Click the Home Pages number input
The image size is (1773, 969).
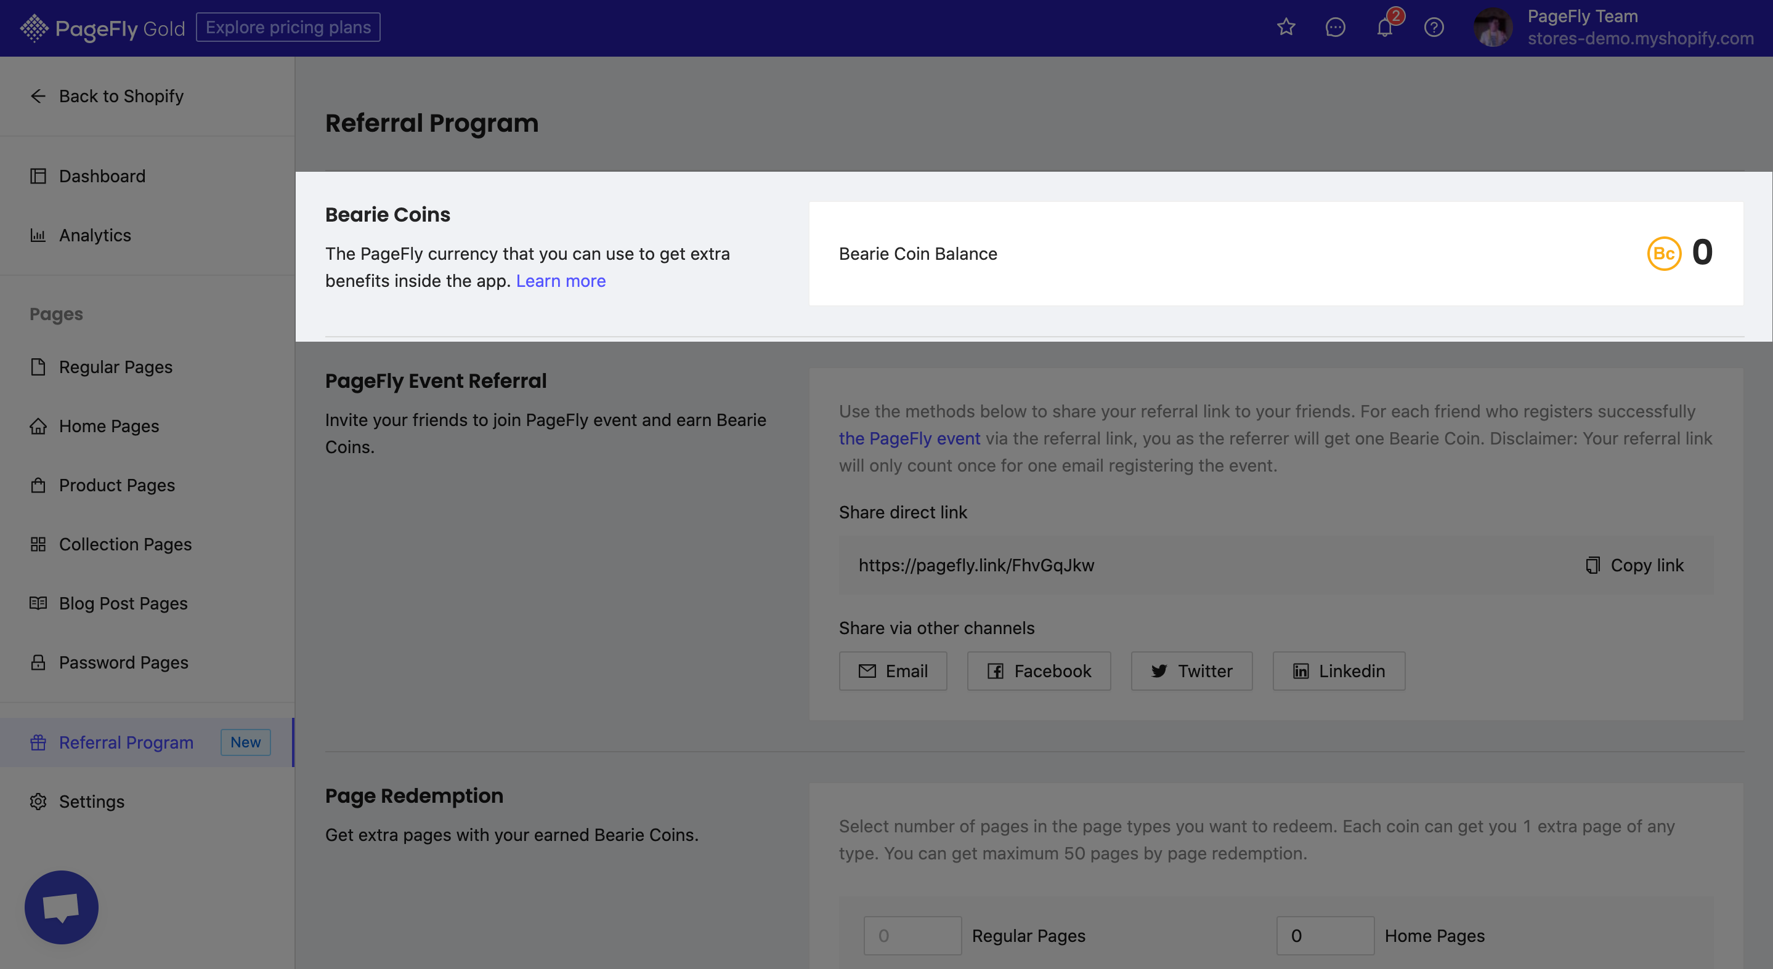[x=1325, y=935]
